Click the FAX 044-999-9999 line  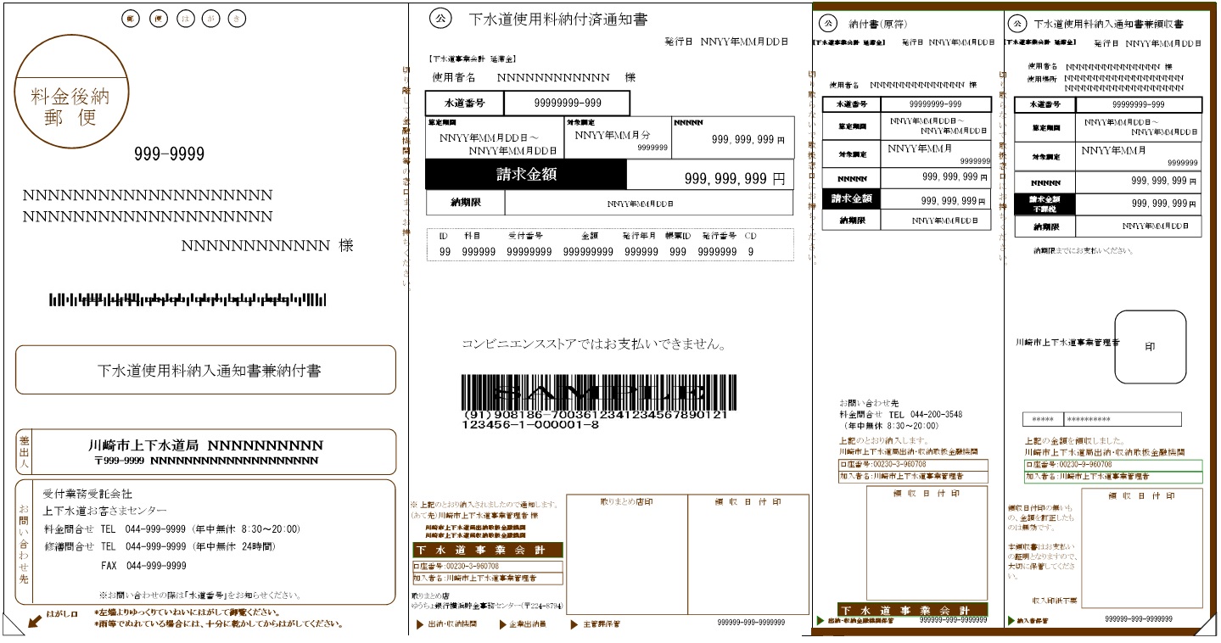pyautogui.click(x=143, y=566)
